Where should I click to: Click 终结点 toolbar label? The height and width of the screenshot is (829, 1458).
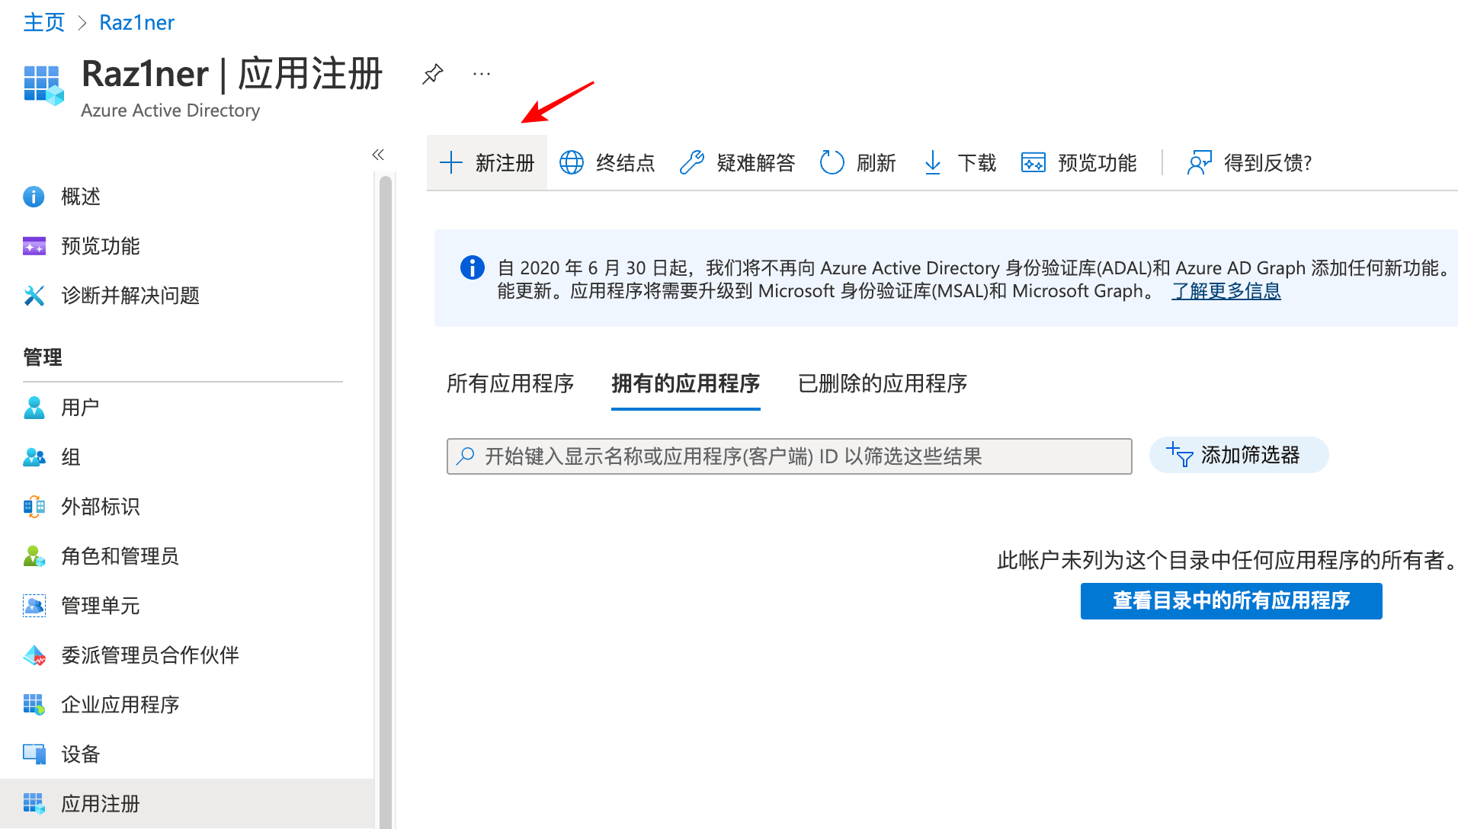tap(625, 162)
